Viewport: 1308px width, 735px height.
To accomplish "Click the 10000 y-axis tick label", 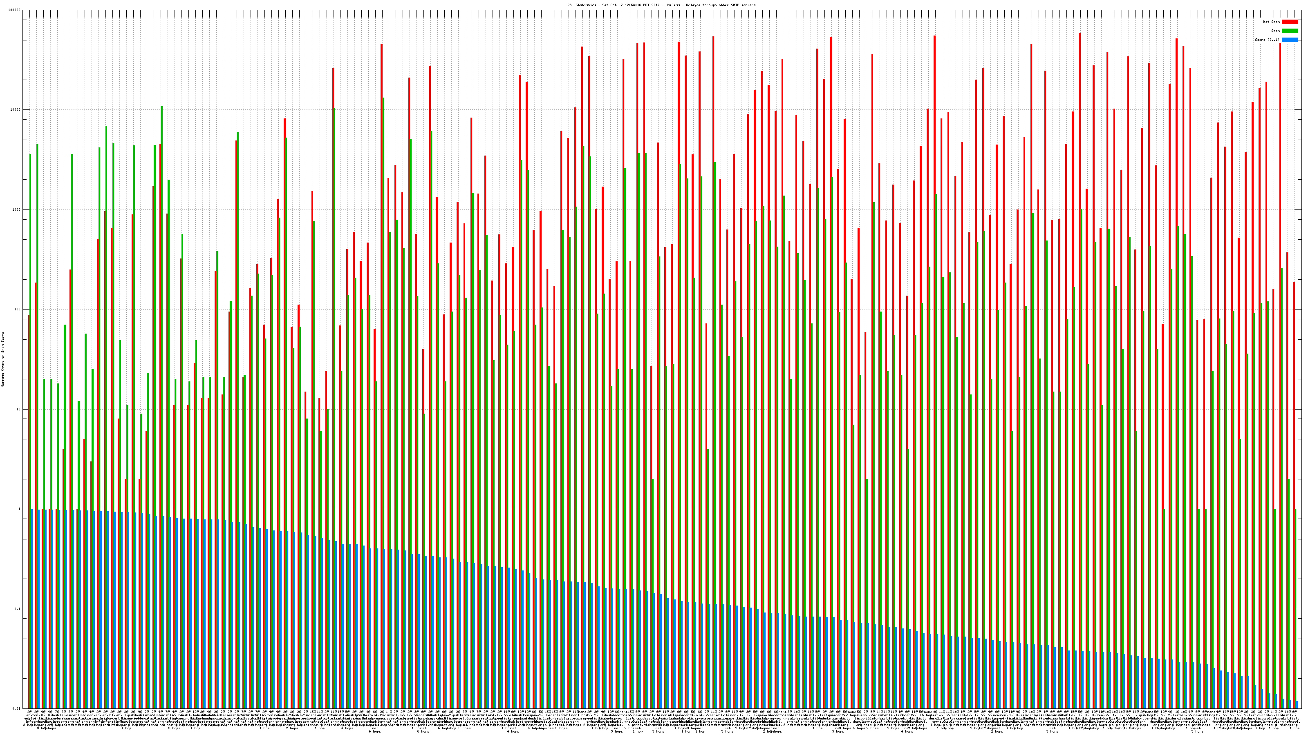I will click(x=16, y=110).
